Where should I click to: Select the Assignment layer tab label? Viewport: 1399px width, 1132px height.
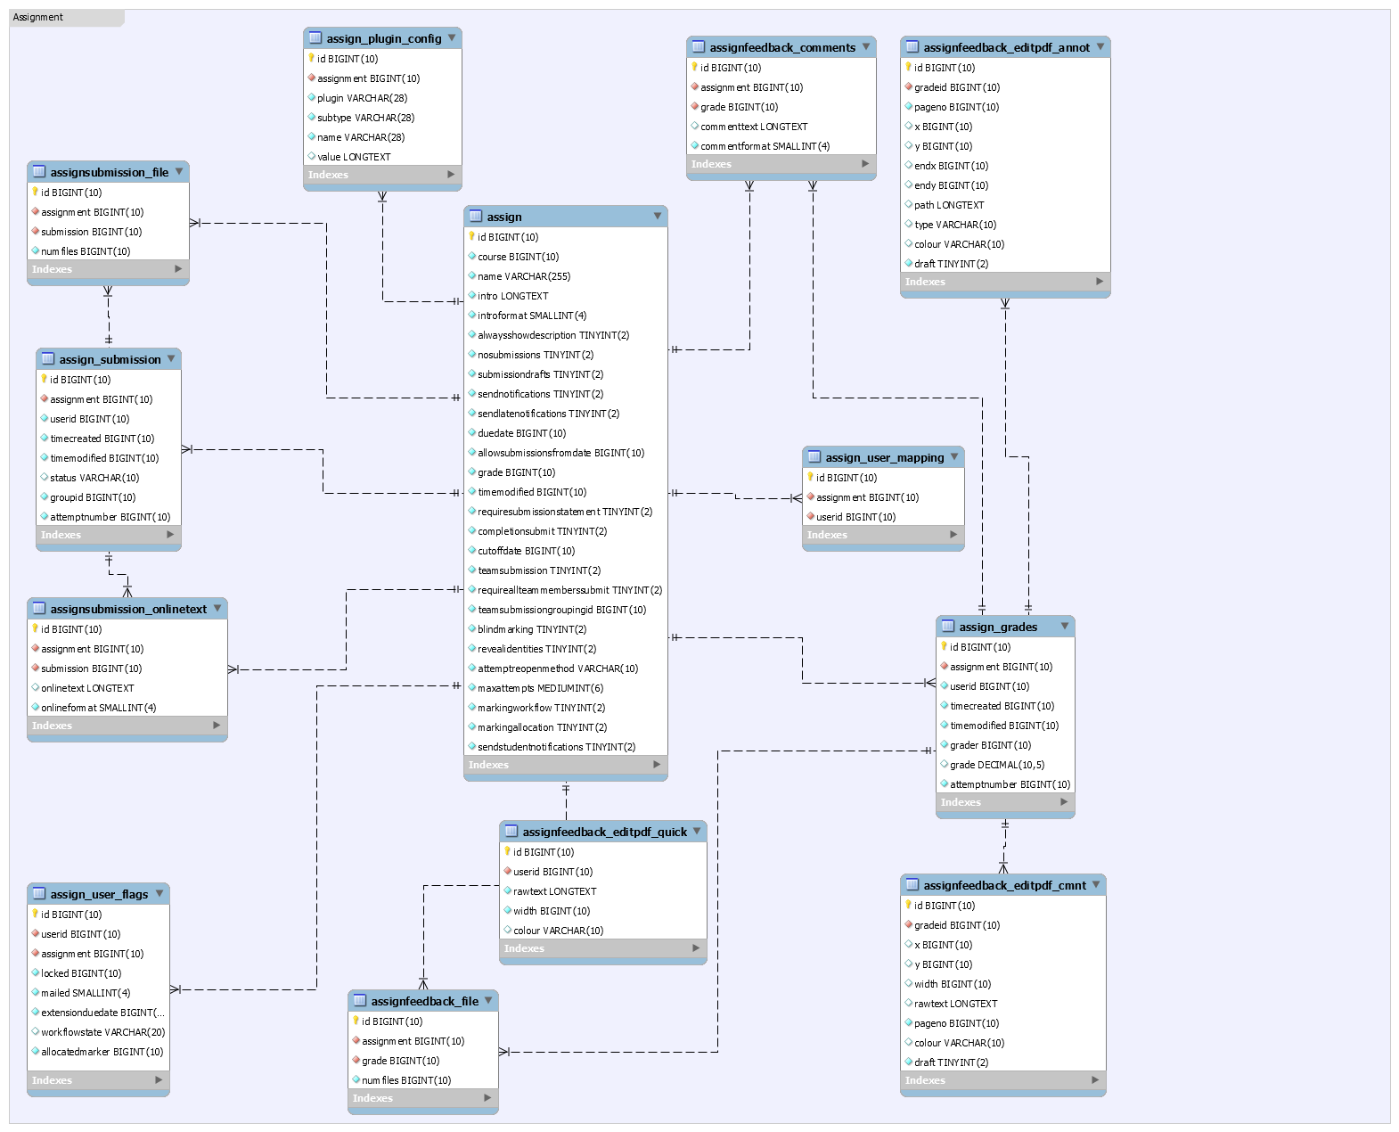point(38,17)
